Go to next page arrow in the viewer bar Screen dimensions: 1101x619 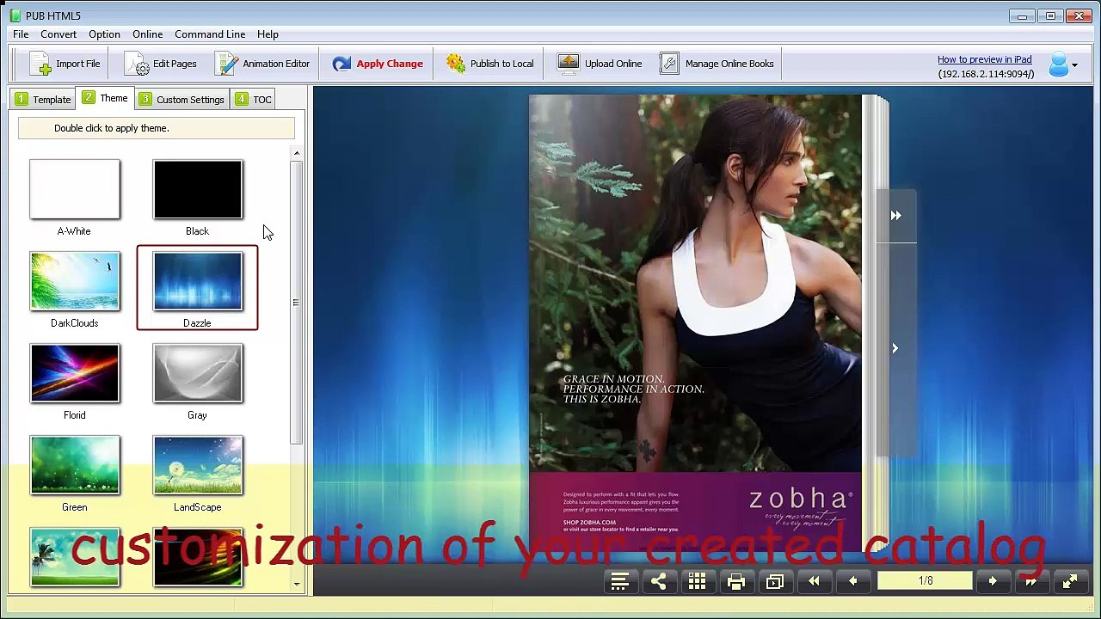[992, 582]
